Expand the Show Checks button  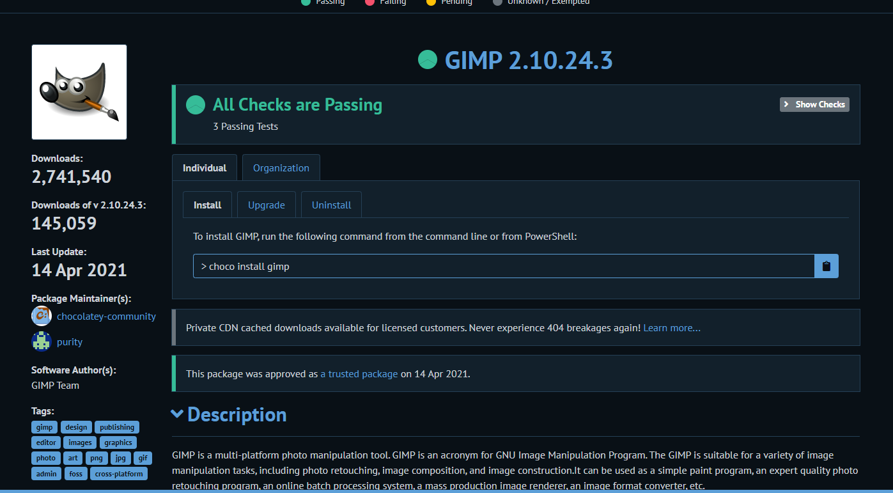814,104
